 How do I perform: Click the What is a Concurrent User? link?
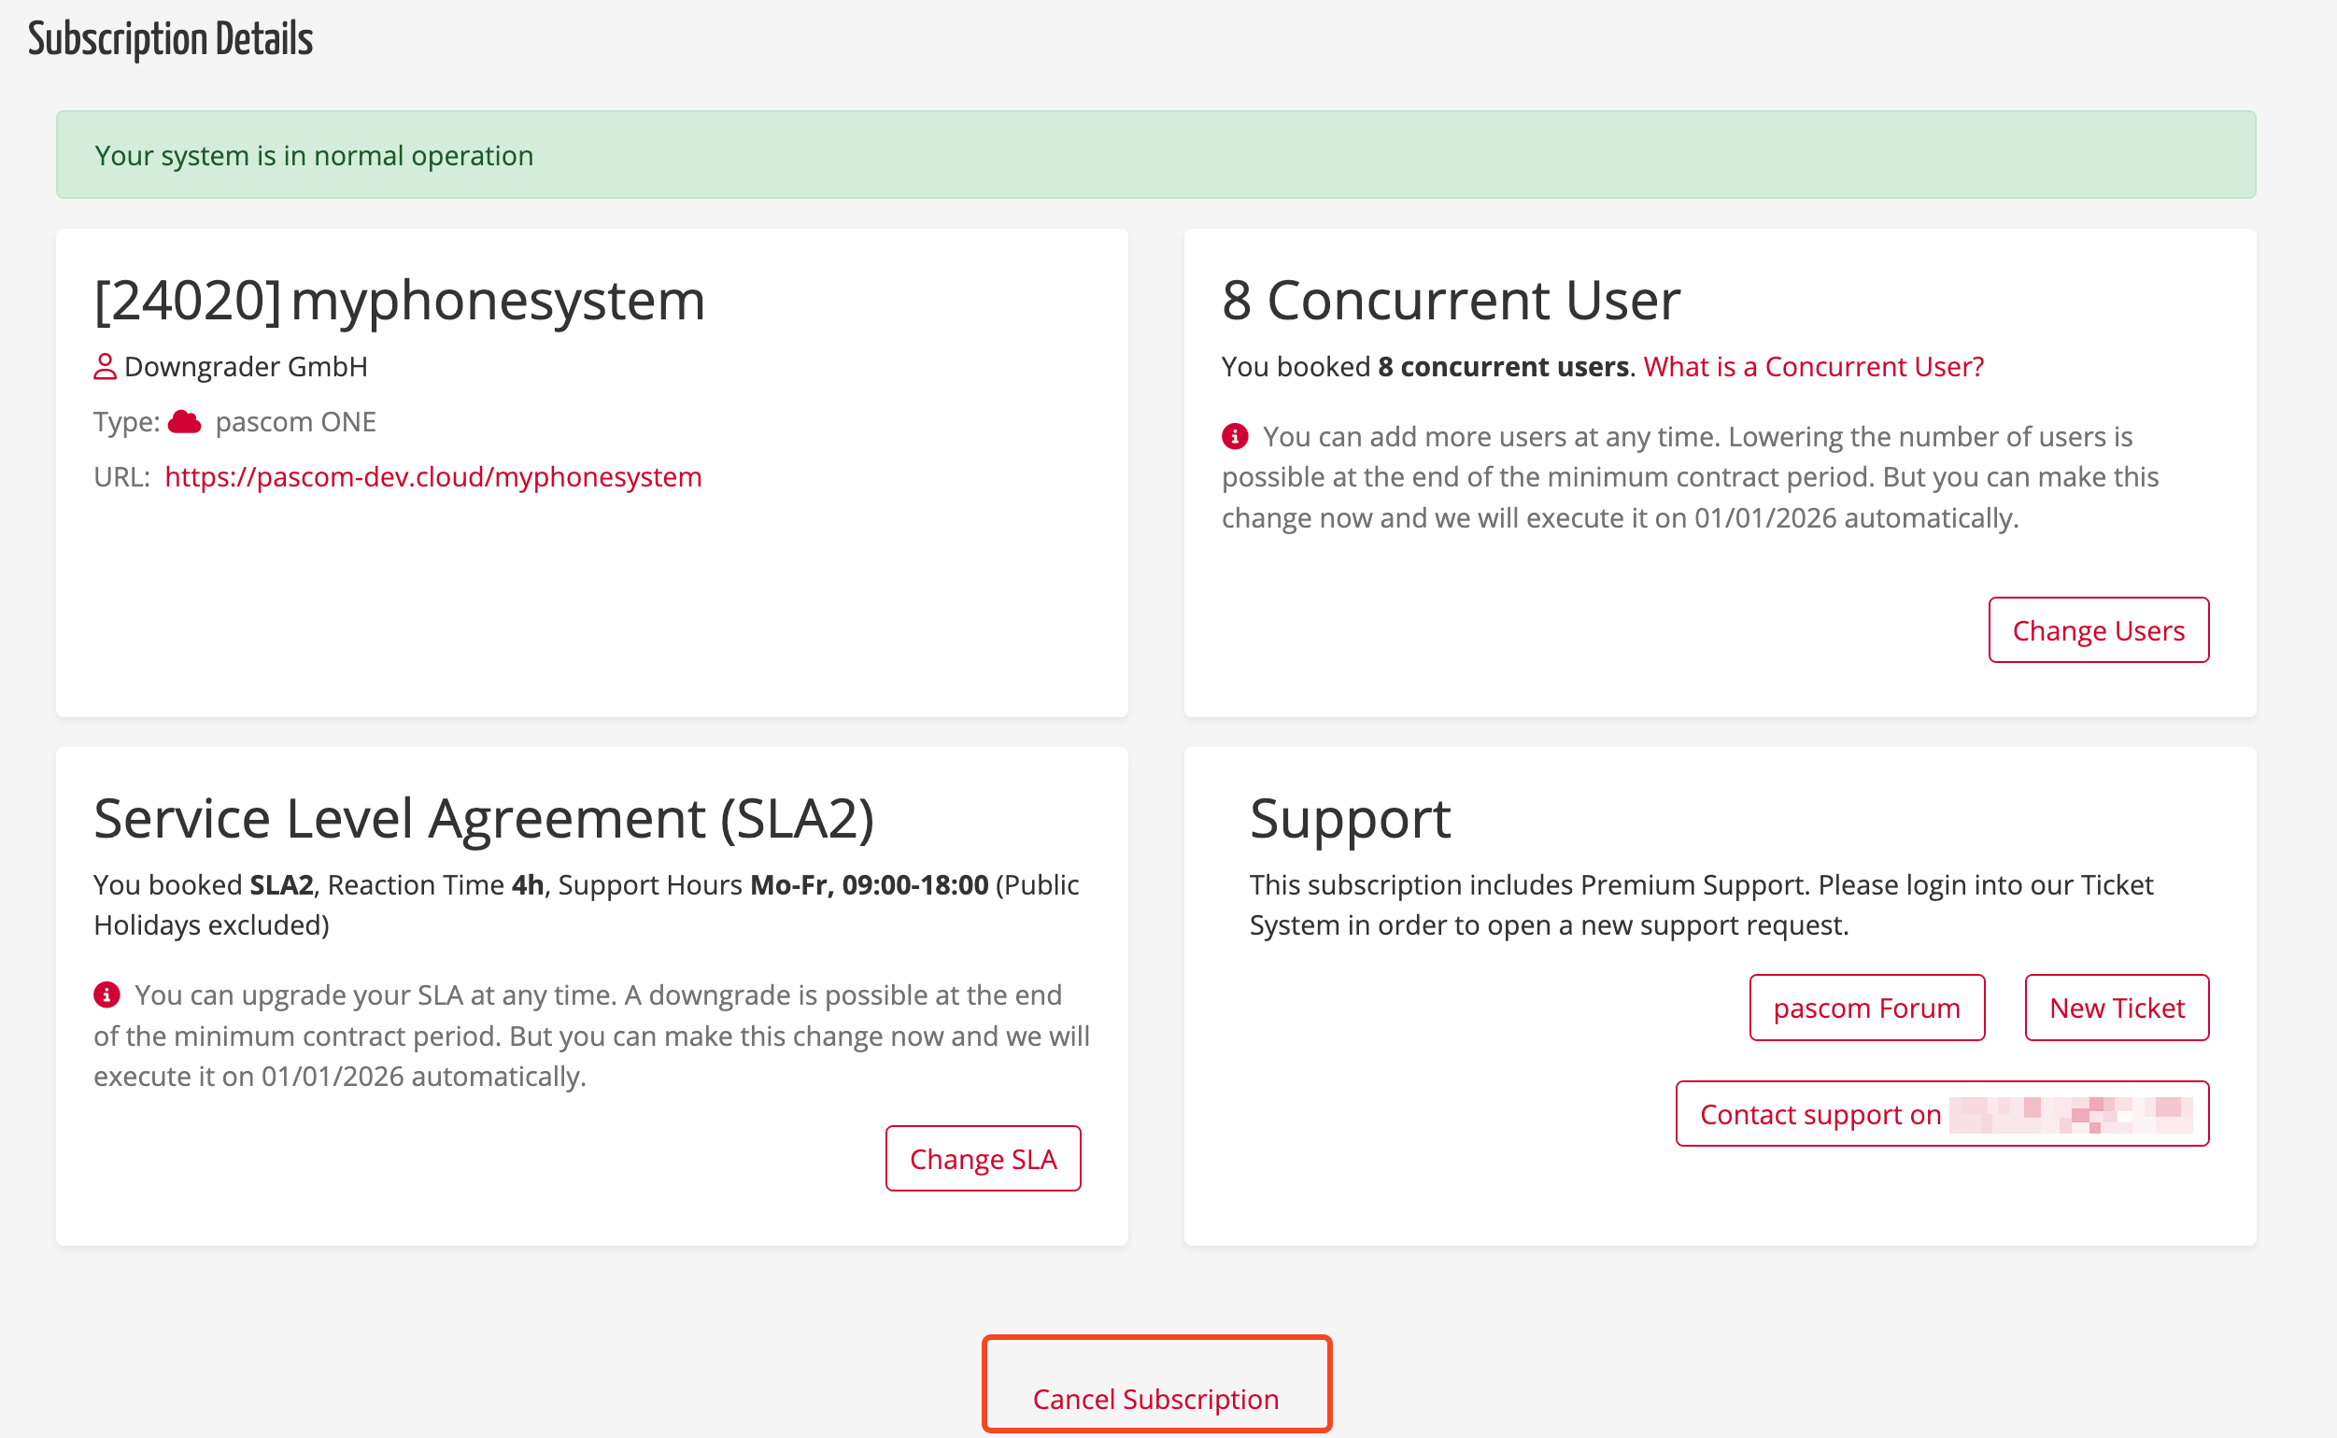click(x=1813, y=366)
